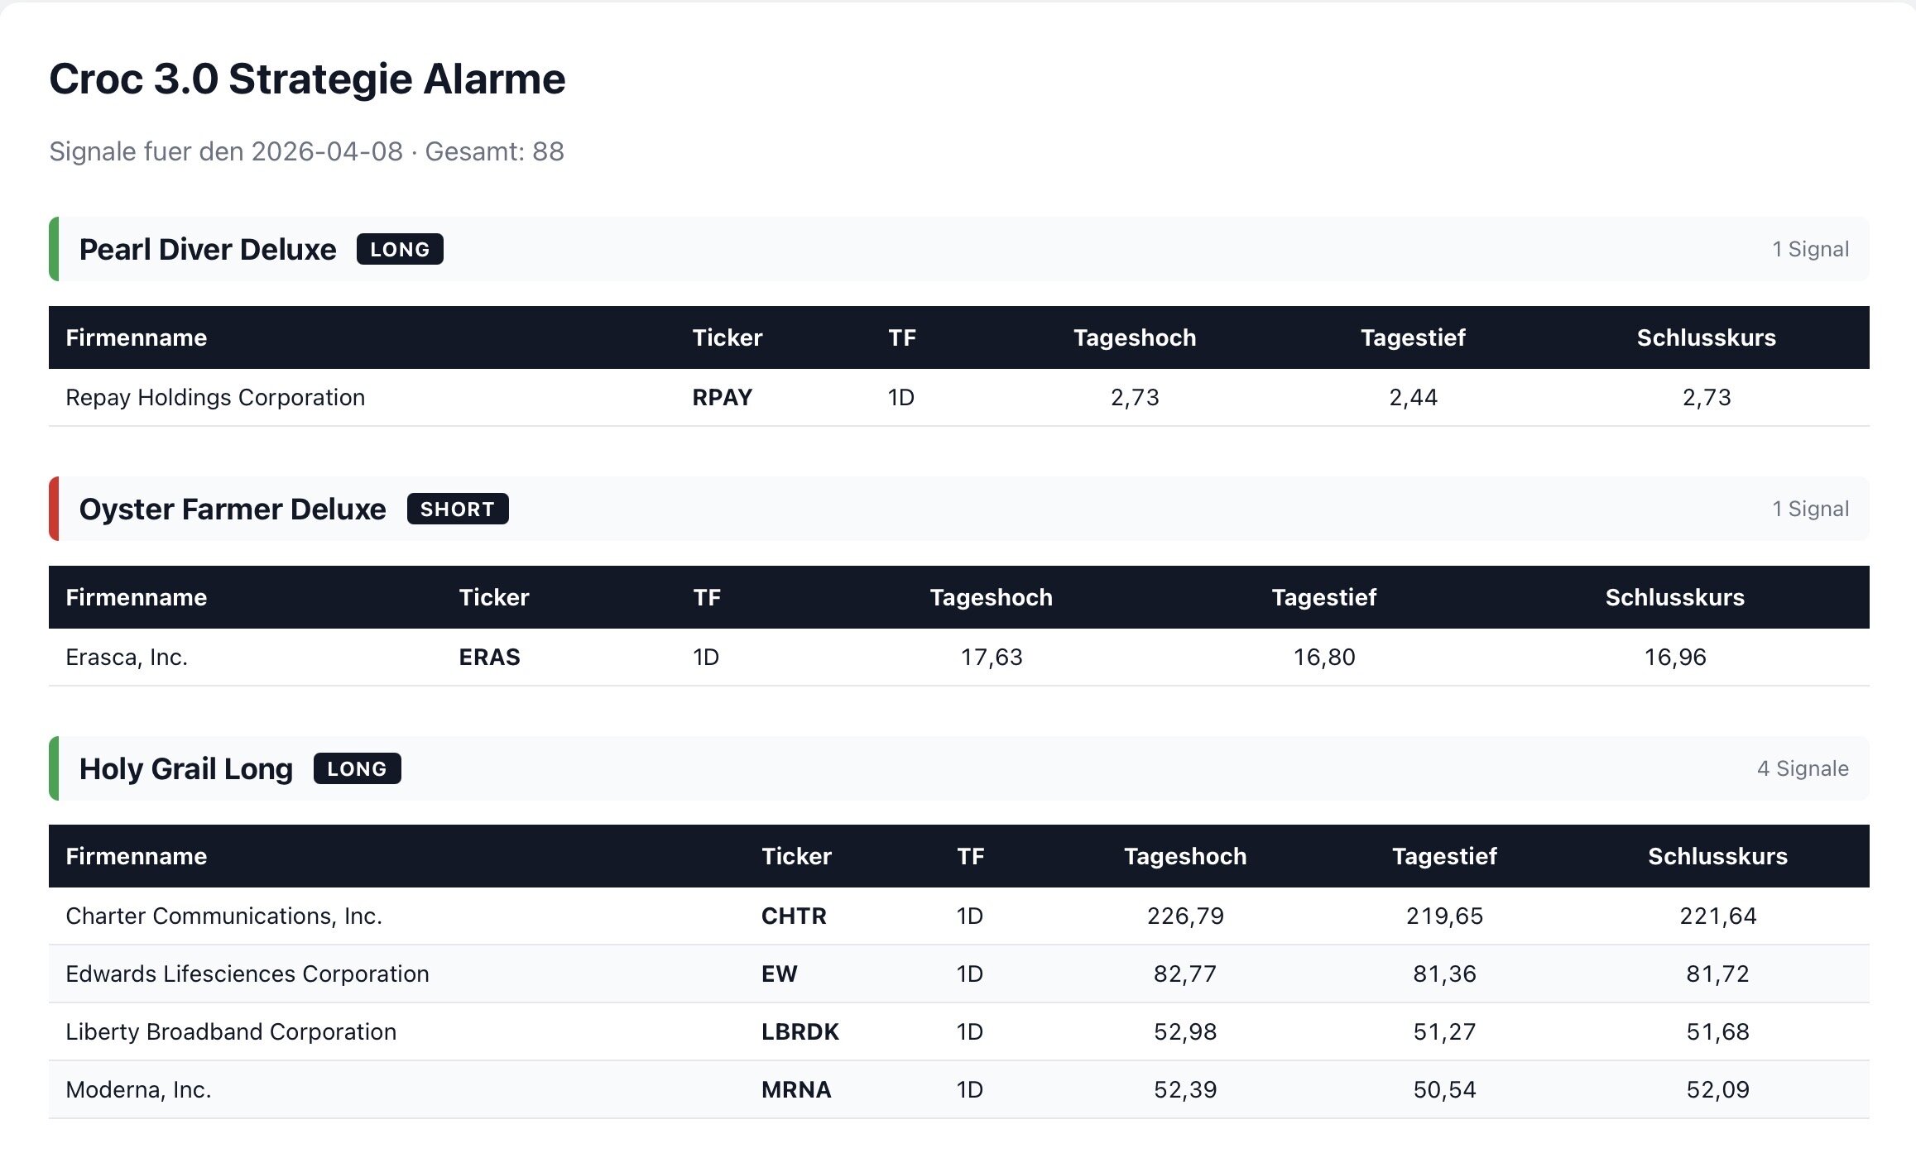Open the MRNA ticker entry
1916x1153 pixels.
pos(795,1090)
